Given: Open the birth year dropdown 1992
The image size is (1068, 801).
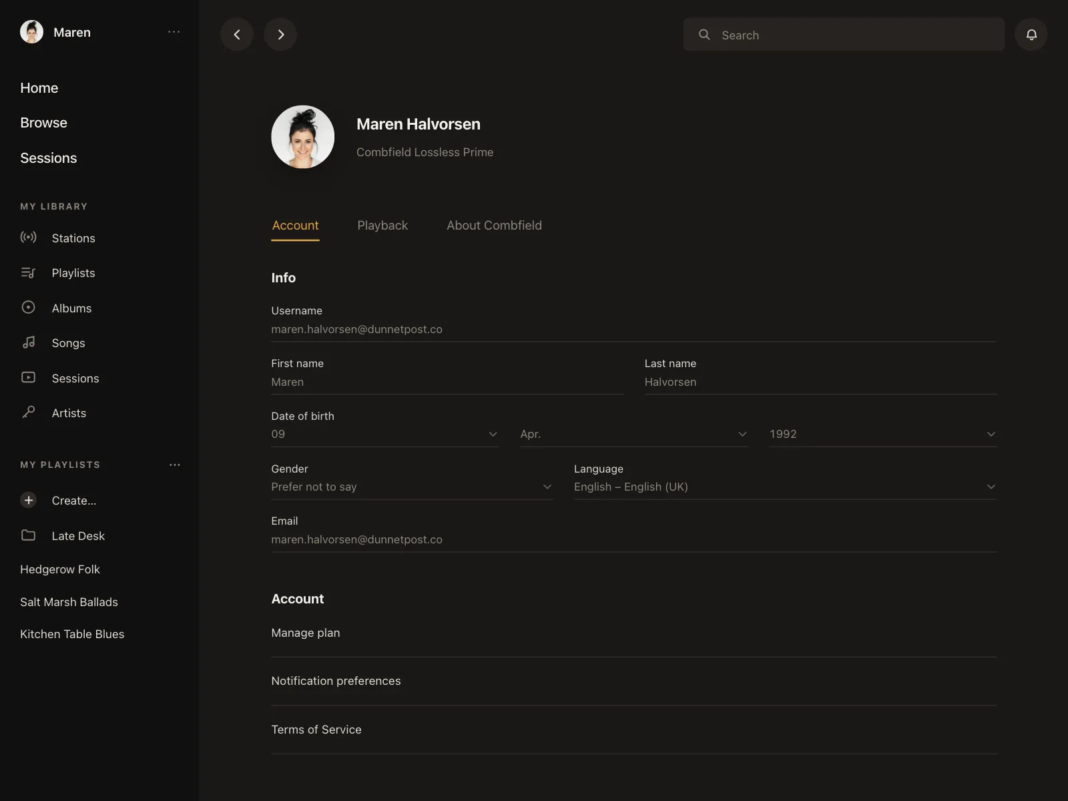Looking at the screenshot, I should (883, 434).
